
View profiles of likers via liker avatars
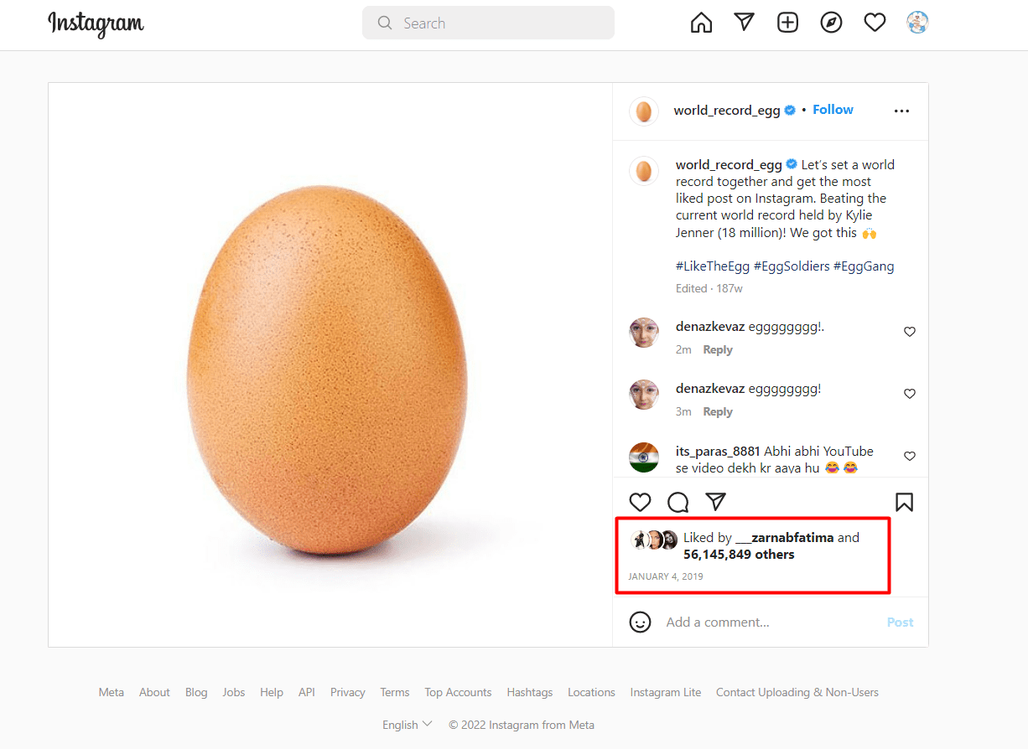pyautogui.click(x=653, y=539)
